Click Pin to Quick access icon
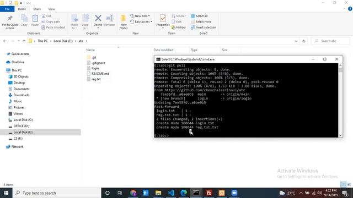The image size is (353, 198). [10, 22]
